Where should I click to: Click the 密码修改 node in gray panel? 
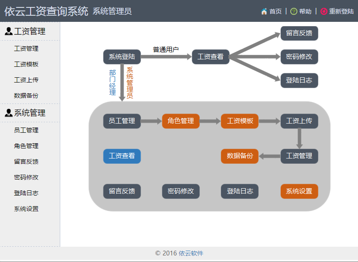pyautogui.click(x=181, y=191)
